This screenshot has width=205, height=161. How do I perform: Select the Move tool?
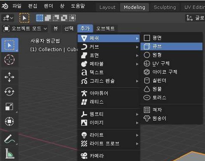coord(9,77)
